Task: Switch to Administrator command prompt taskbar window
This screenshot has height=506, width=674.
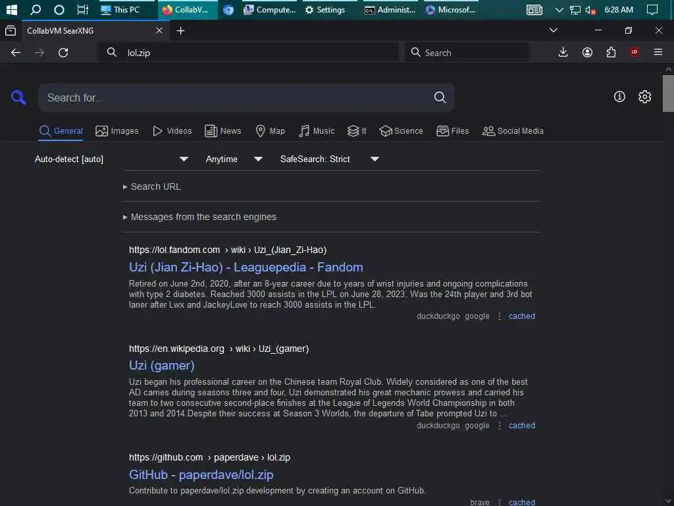Action: [390, 9]
